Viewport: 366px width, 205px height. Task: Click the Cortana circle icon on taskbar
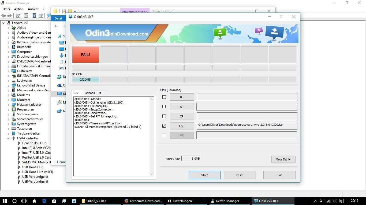pyautogui.click(x=14, y=201)
